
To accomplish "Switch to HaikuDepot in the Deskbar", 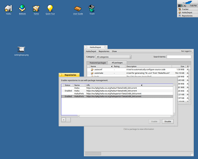I will coord(188,12).
